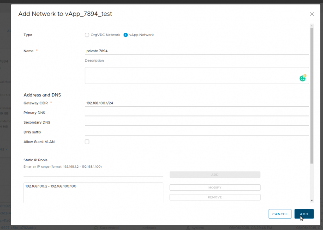This screenshot has width=323, height=230.
Task: Select the vApp Network radio button
Action: click(126, 35)
